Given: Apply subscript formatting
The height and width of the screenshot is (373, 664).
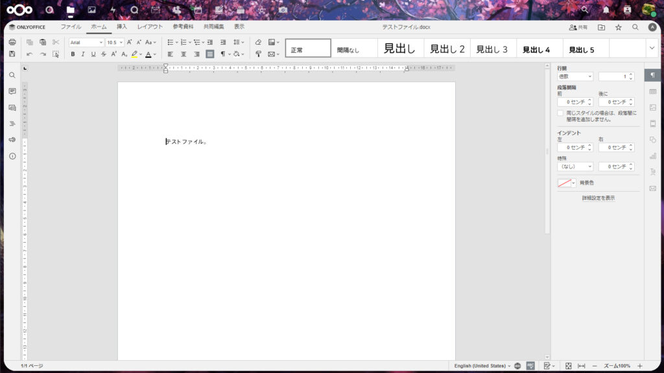Looking at the screenshot, I should pyautogui.click(x=124, y=54).
